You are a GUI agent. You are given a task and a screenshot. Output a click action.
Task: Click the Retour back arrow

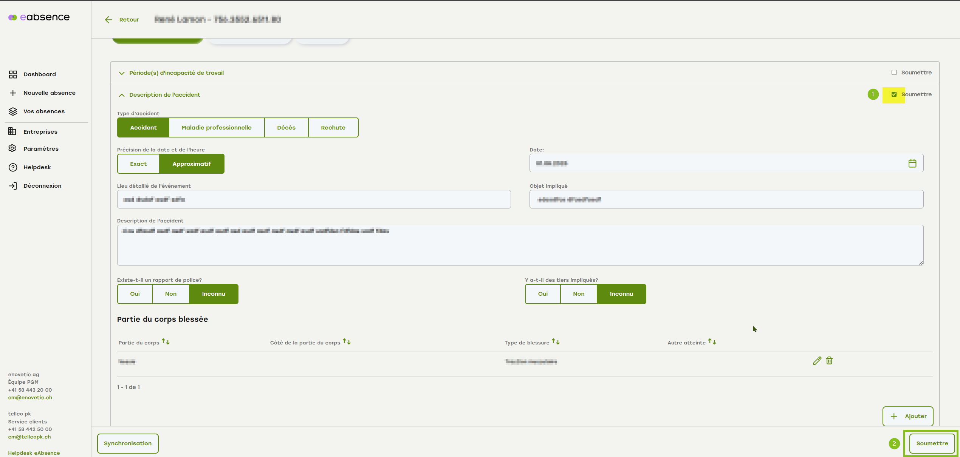click(108, 20)
